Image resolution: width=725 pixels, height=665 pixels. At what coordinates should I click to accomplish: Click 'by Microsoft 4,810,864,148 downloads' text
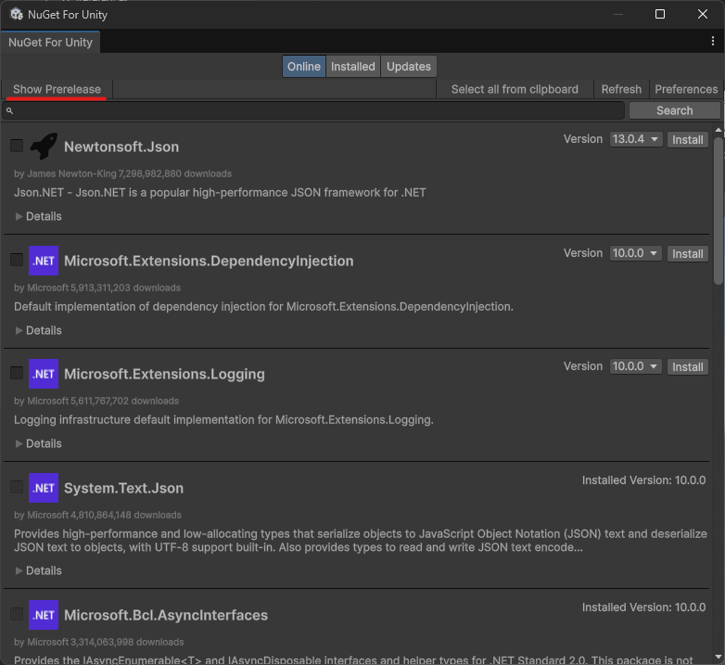(x=97, y=515)
